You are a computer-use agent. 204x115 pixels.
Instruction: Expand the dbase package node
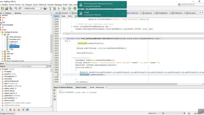pos(2,58)
